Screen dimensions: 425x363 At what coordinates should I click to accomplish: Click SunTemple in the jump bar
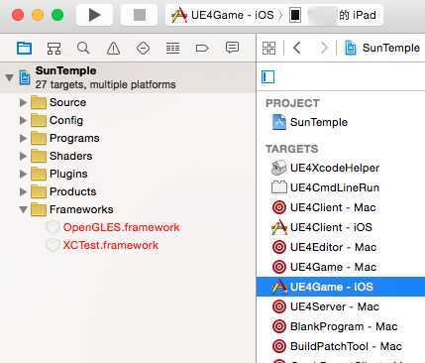click(391, 48)
